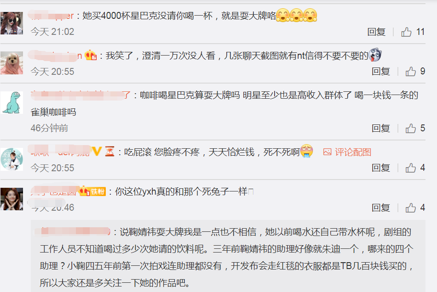Open the green dinosaur avatar
This screenshot has width=437, height=292.
[x=11, y=103]
